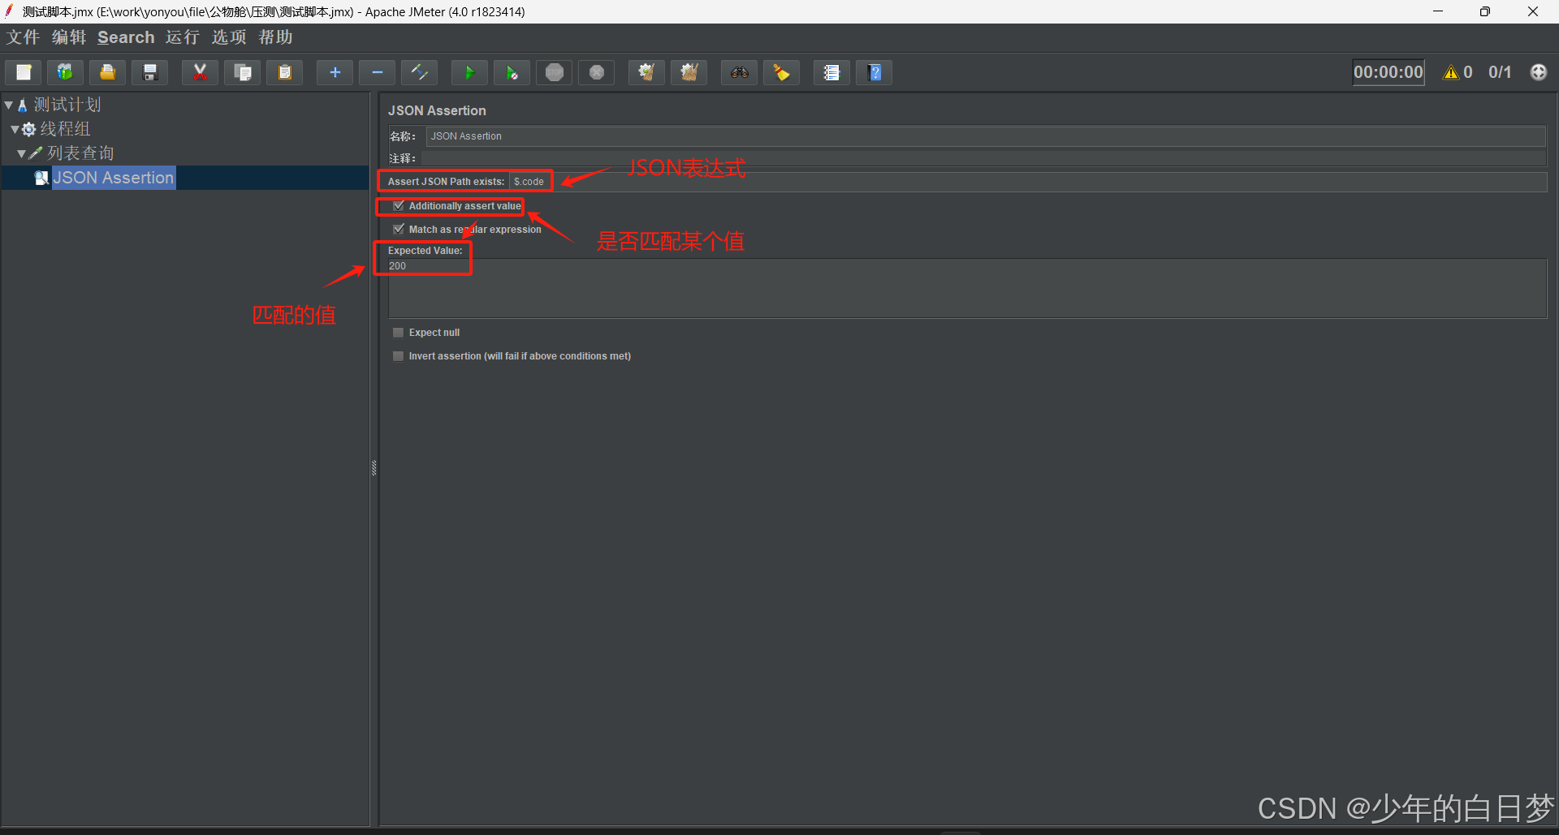Select 线程组 in the tree

pyautogui.click(x=65, y=129)
